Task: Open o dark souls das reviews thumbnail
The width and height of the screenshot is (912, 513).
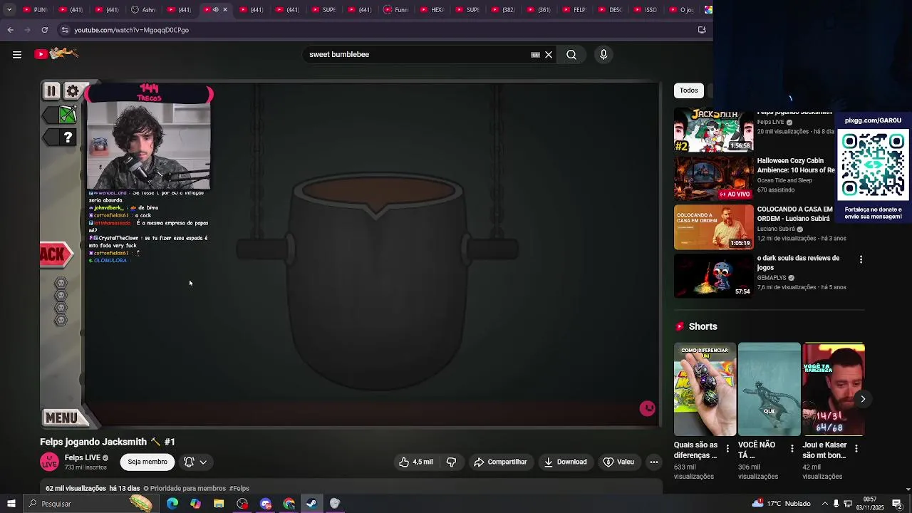Action: pos(714,276)
